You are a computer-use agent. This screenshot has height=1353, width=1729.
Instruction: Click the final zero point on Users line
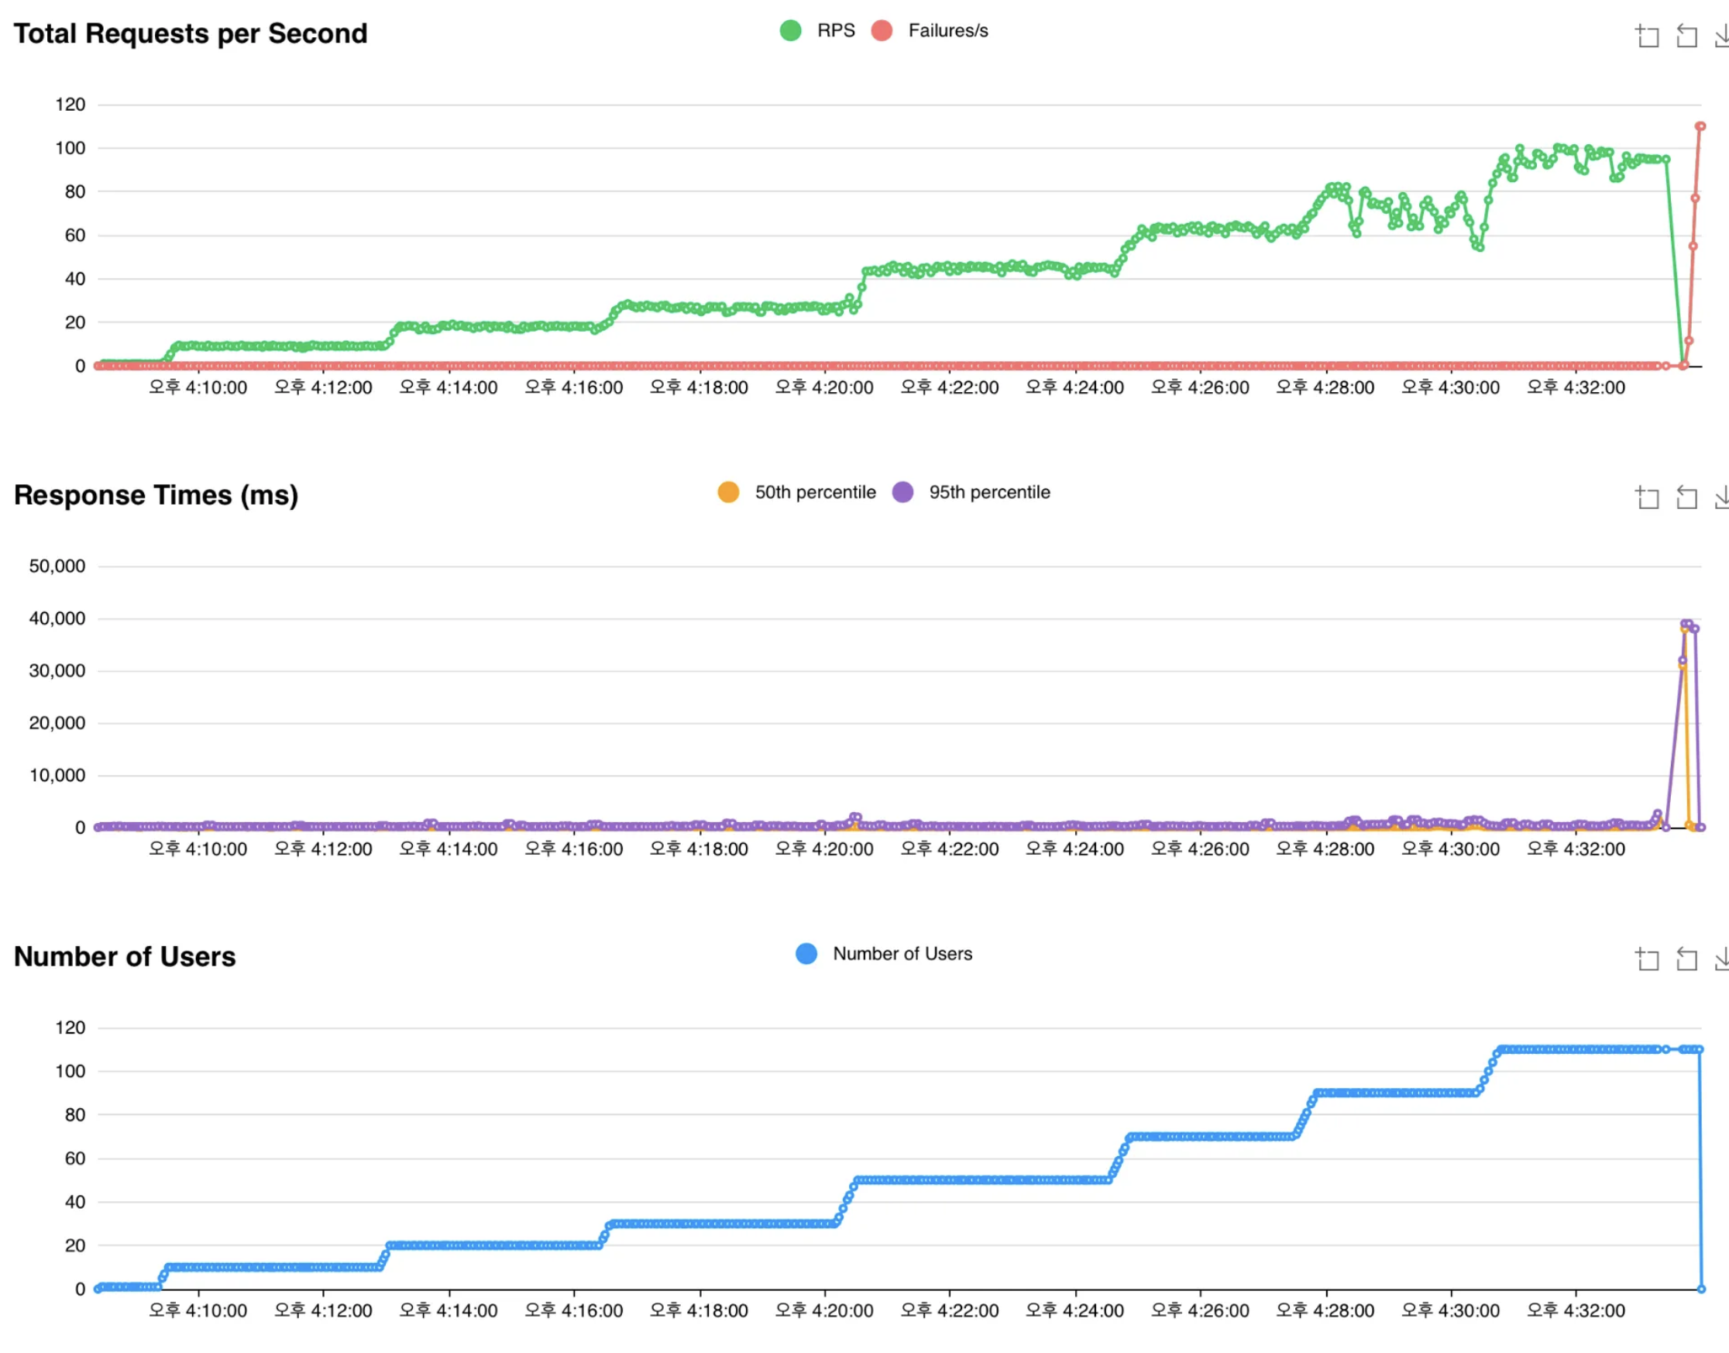point(1700,1289)
